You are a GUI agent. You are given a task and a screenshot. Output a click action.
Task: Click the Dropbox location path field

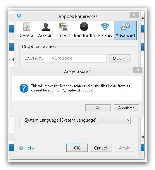coord(65,58)
